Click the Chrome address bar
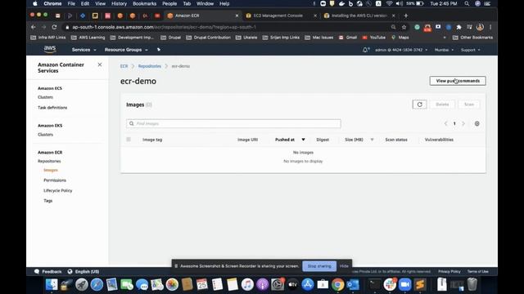This screenshot has height=294, width=524. pyautogui.click(x=228, y=27)
